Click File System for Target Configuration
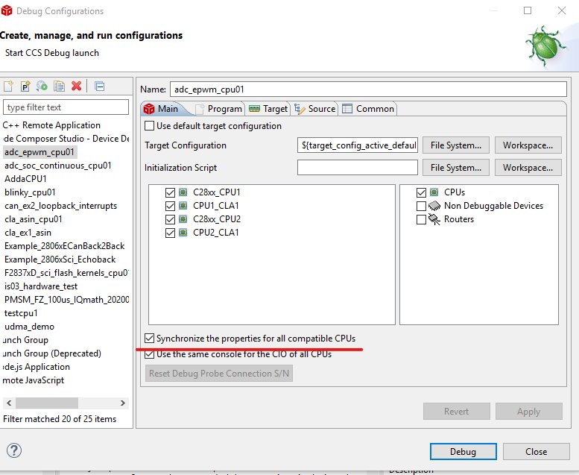Image resolution: width=579 pixels, height=475 pixels. click(456, 145)
